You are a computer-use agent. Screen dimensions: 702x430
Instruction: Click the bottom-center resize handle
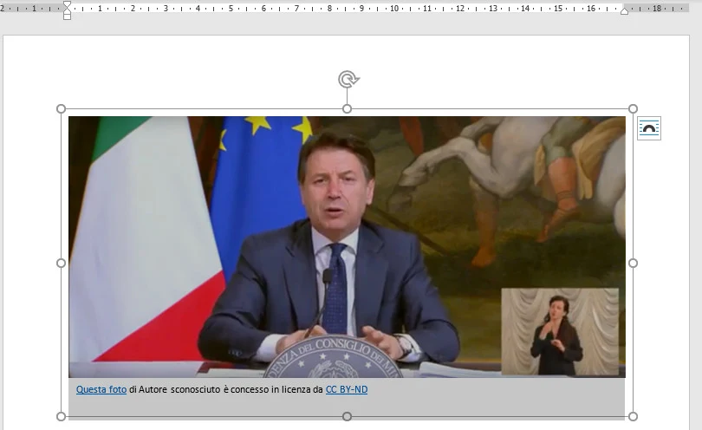[x=347, y=416]
